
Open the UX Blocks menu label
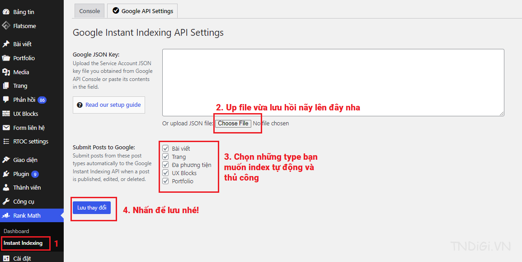click(26, 114)
